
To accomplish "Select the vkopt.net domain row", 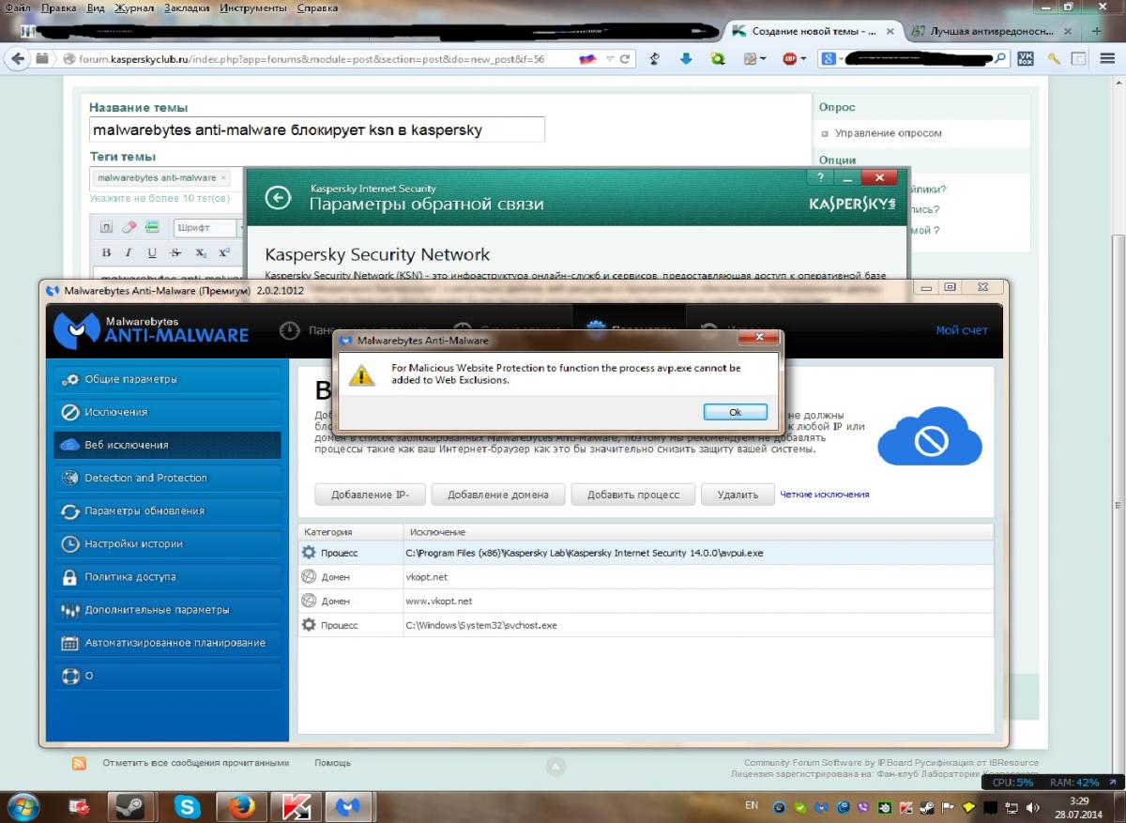I will (646, 577).
